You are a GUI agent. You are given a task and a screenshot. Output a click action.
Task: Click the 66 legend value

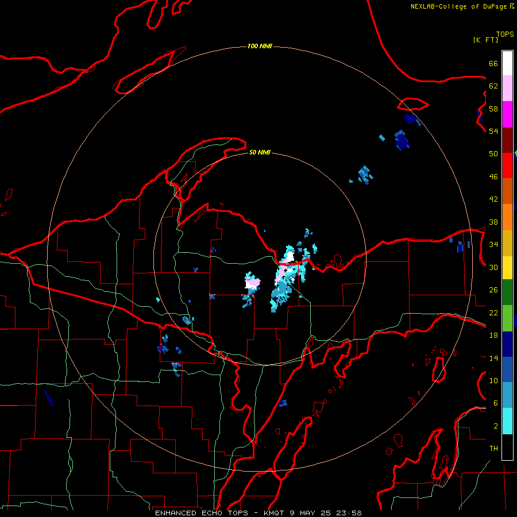click(493, 64)
